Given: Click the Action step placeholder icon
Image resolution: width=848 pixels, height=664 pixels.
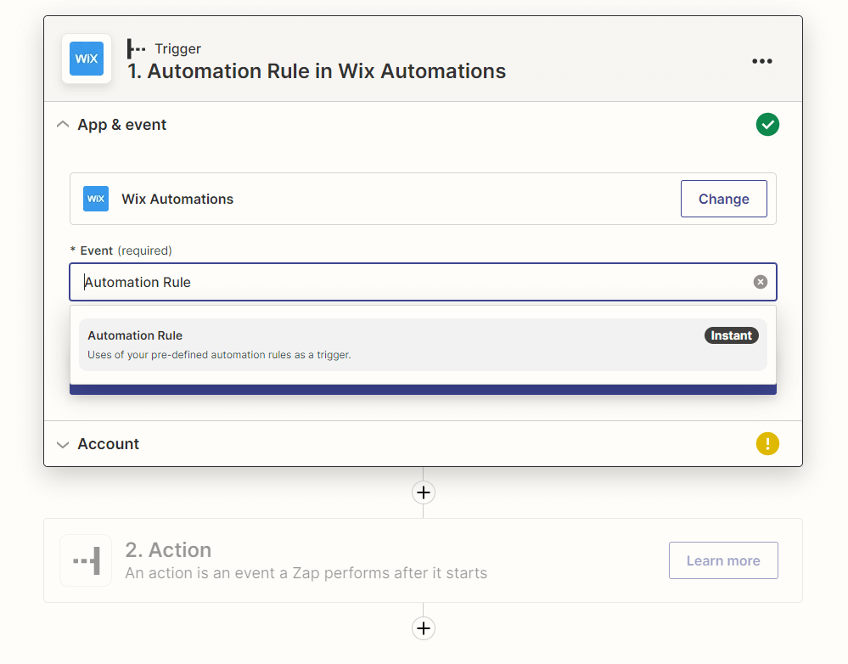Looking at the screenshot, I should 86,560.
